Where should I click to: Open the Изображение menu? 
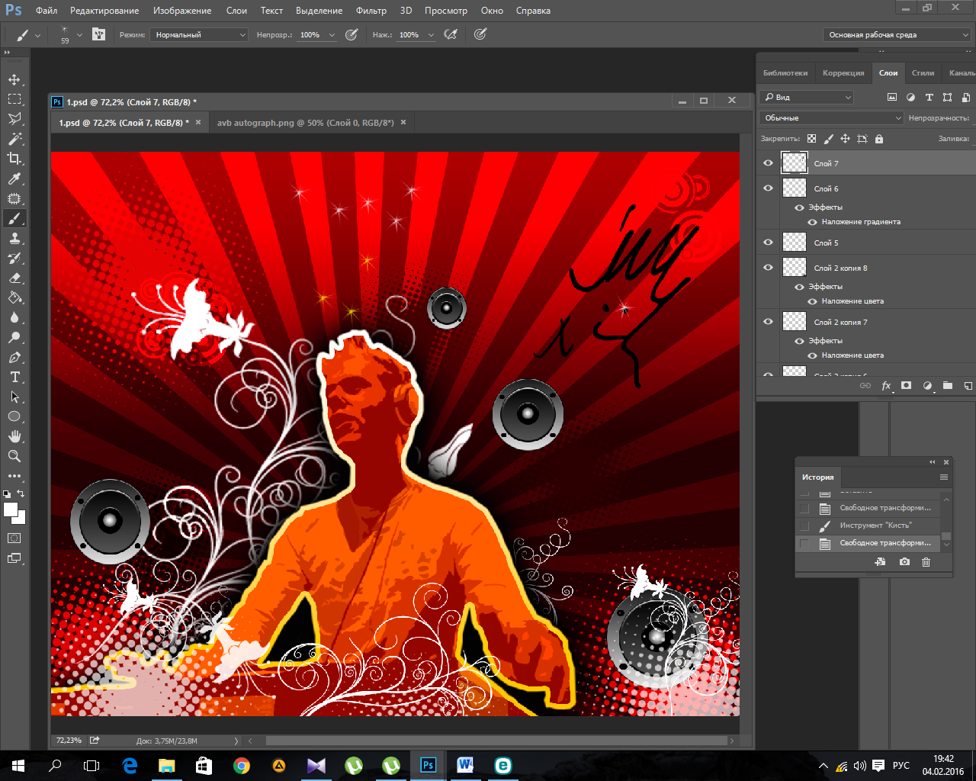(x=182, y=11)
